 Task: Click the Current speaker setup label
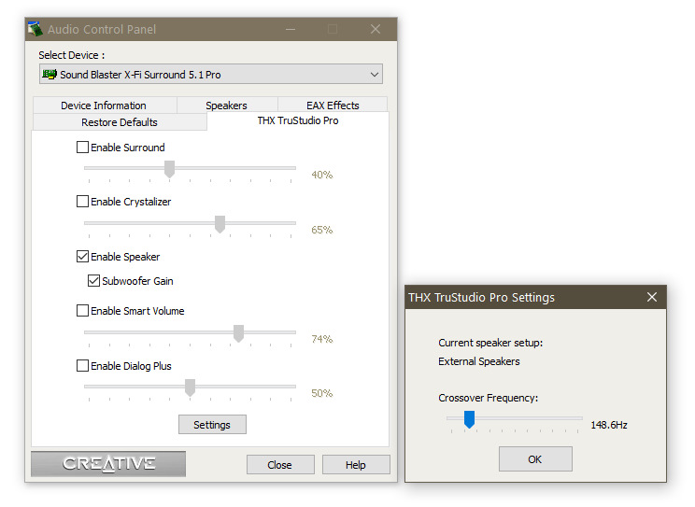(490, 343)
